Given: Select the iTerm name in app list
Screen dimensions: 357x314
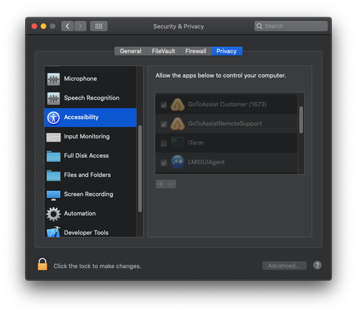Looking at the screenshot, I should (195, 143).
